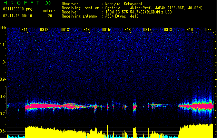
Task: Click the 1.1 frequency axis label
Action: tap(3, 45)
